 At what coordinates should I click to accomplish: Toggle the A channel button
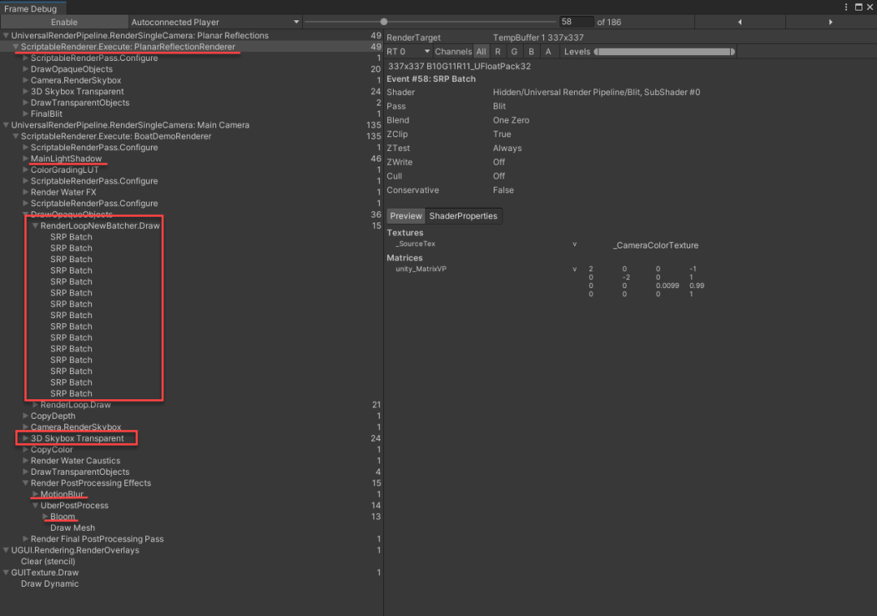pyautogui.click(x=548, y=52)
